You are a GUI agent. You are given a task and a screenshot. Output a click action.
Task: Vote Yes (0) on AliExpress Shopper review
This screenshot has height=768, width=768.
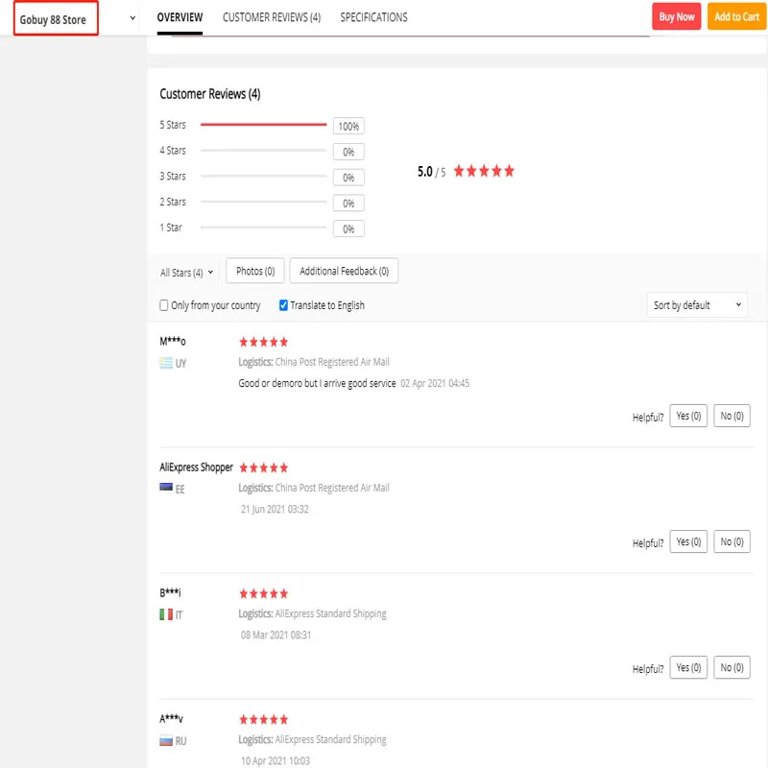(x=688, y=541)
